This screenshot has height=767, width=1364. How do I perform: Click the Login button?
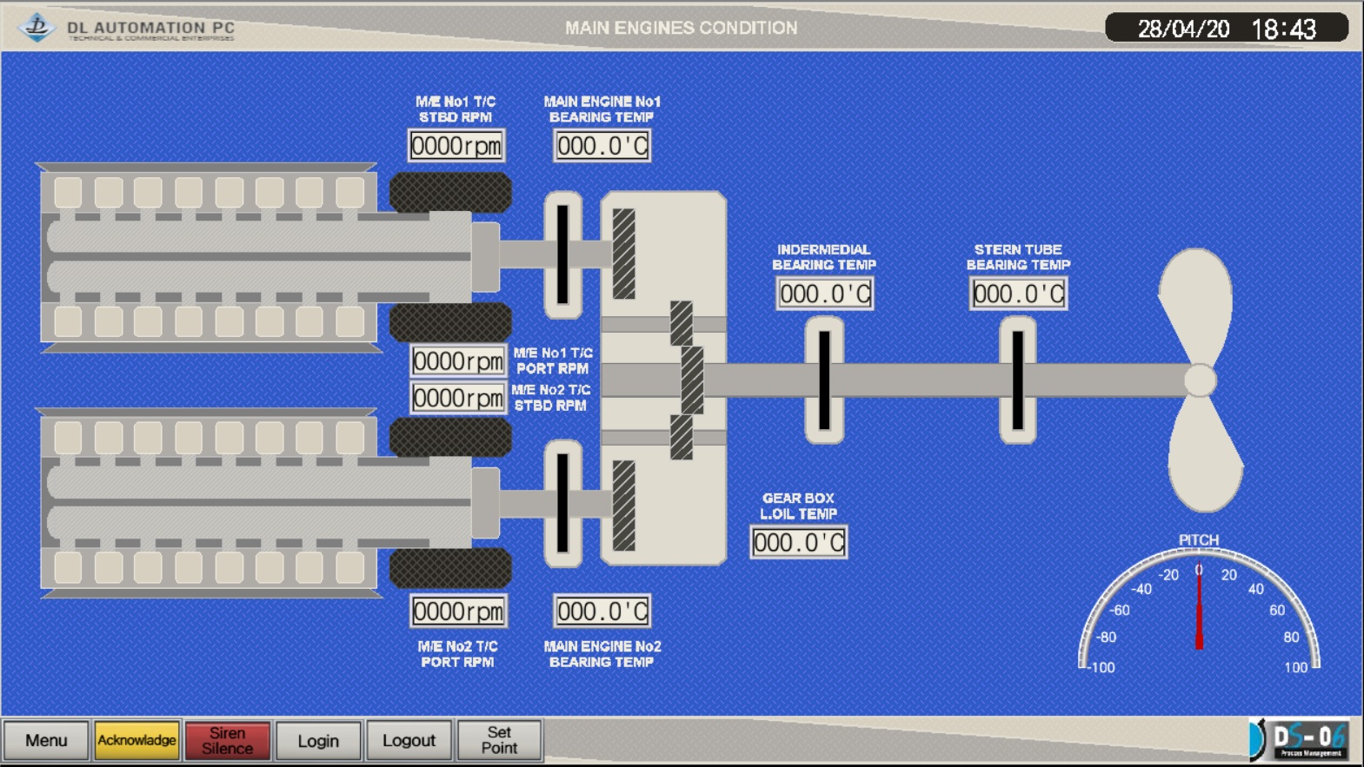point(318,740)
